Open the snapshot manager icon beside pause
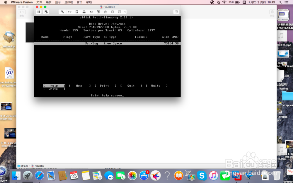This screenshot has width=293, height=183. pyautogui.click(x=46, y=12)
